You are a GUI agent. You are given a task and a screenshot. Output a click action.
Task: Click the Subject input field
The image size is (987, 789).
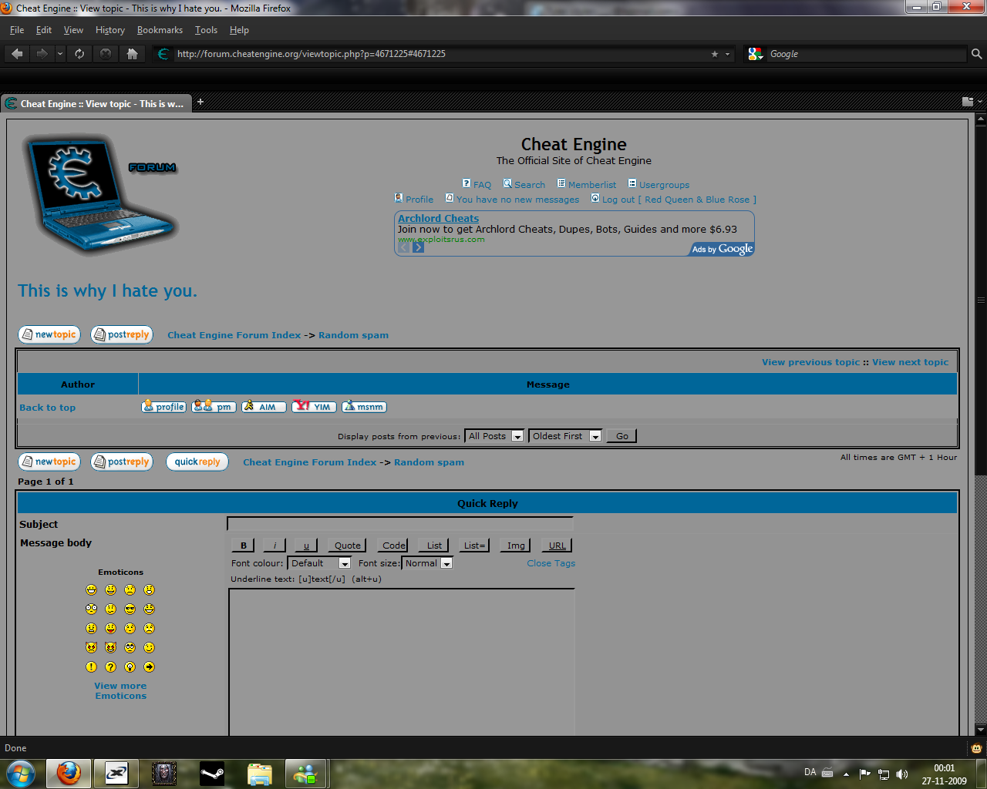(x=400, y=524)
